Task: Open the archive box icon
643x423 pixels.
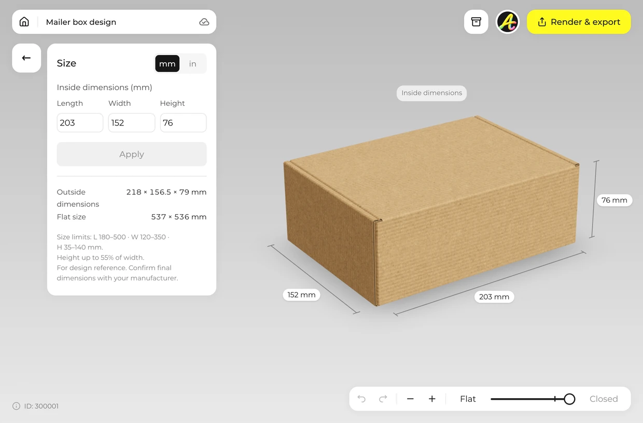Action: (x=476, y=22)
